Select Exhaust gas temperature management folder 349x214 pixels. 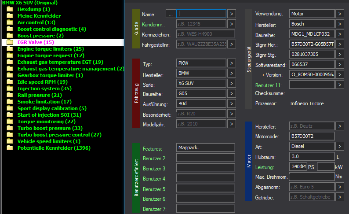tap(71, 69)
